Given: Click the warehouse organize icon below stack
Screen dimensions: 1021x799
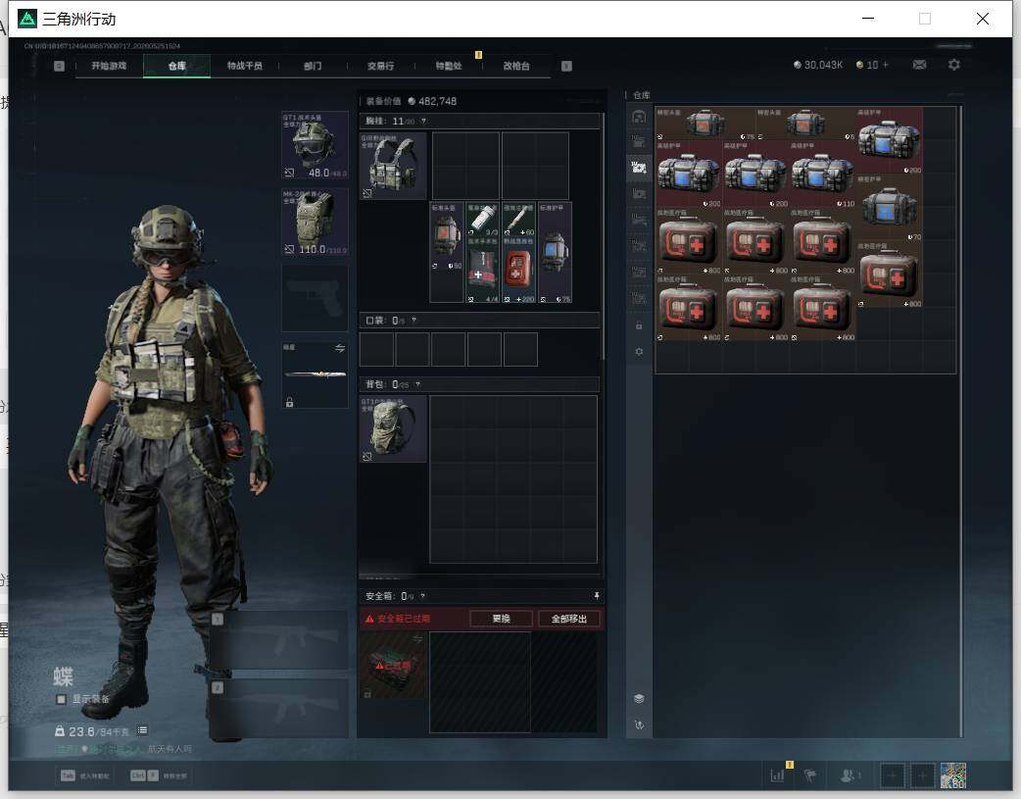Looking at the screenshot, I should coord(640,724).
